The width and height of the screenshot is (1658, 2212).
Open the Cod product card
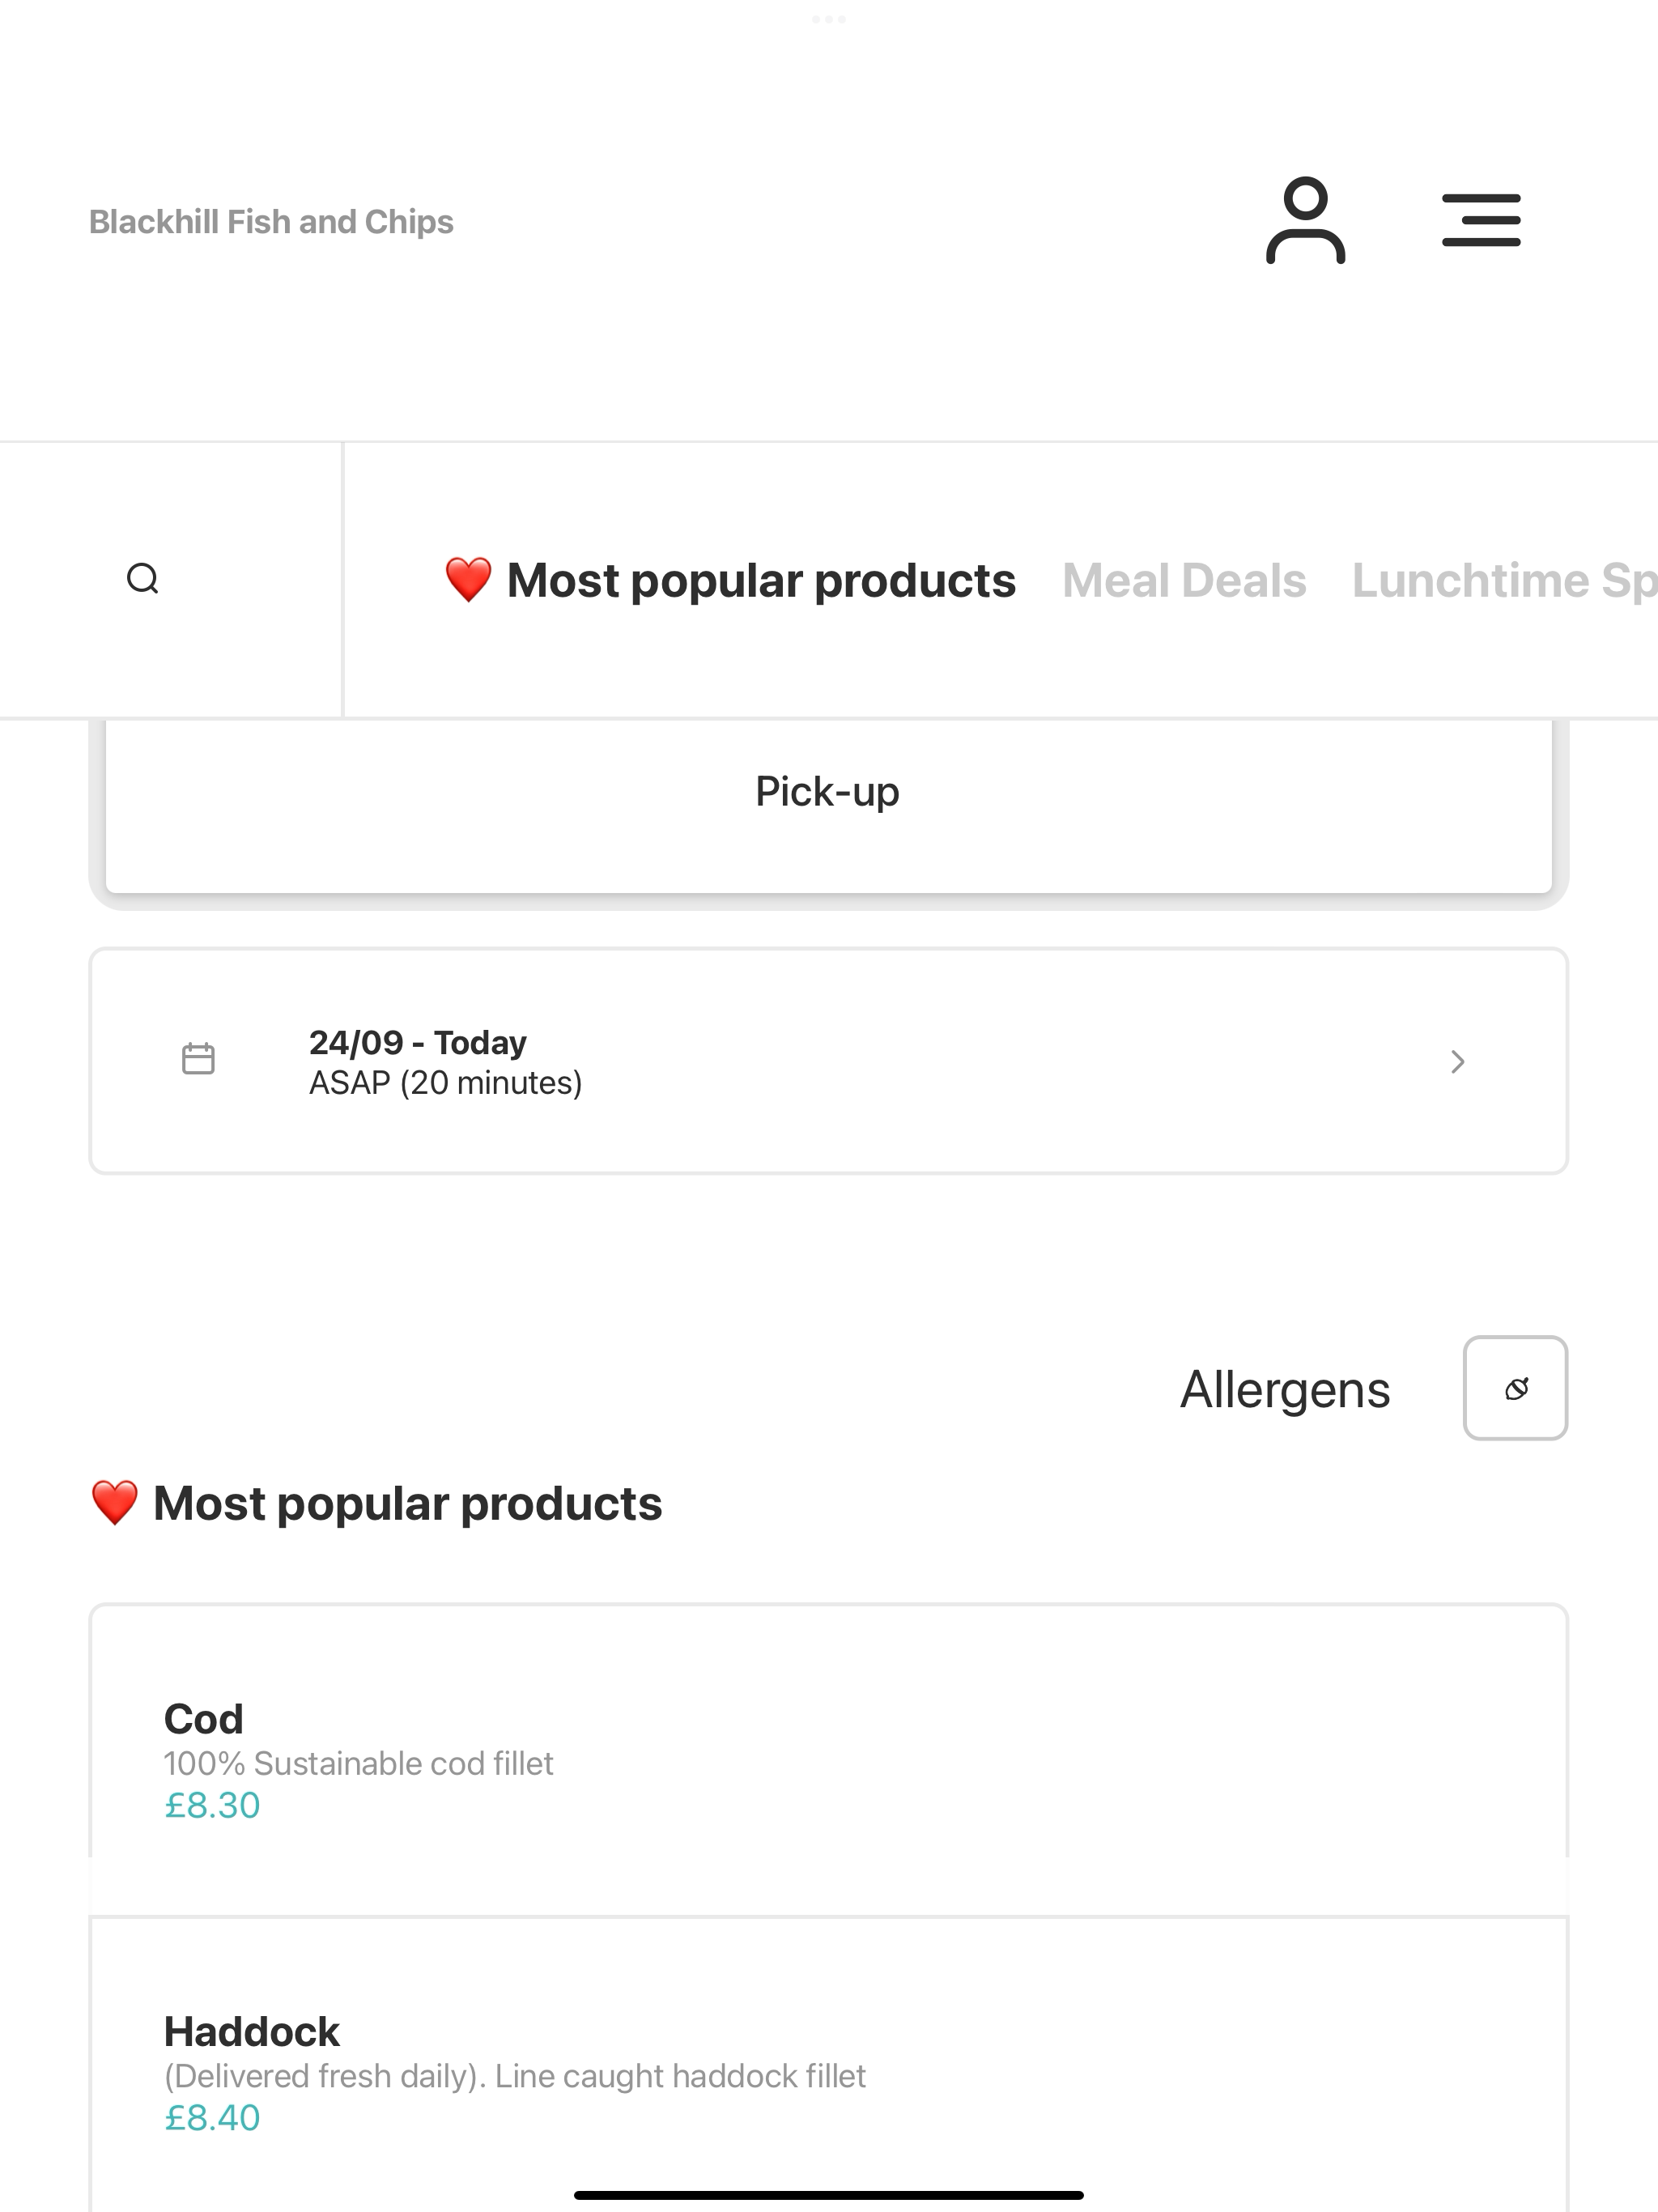829,1760
